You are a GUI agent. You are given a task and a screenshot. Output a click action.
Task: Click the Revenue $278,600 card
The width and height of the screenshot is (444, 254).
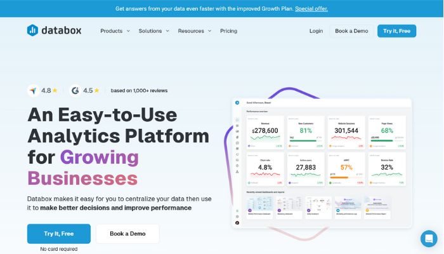pyautogui.click(x=265, y=132)
